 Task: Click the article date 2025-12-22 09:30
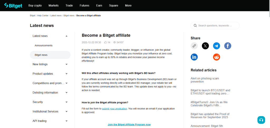tap(91, 42)
